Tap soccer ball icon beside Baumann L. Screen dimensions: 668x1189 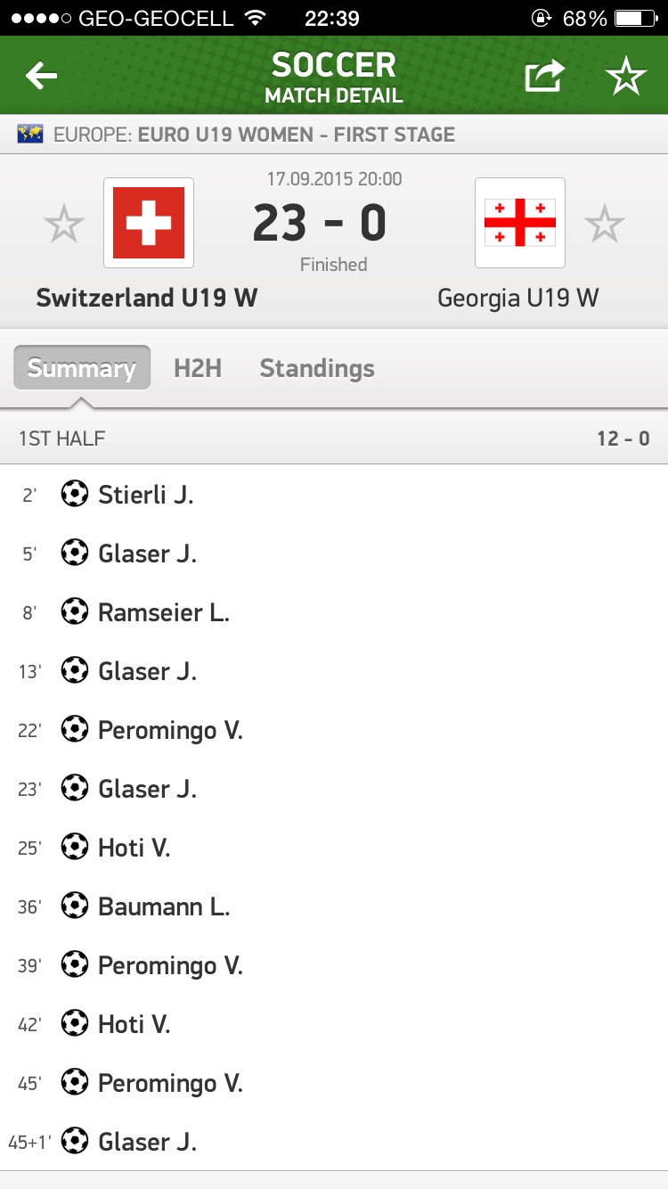pyautogui.click(x=75, y=906)
